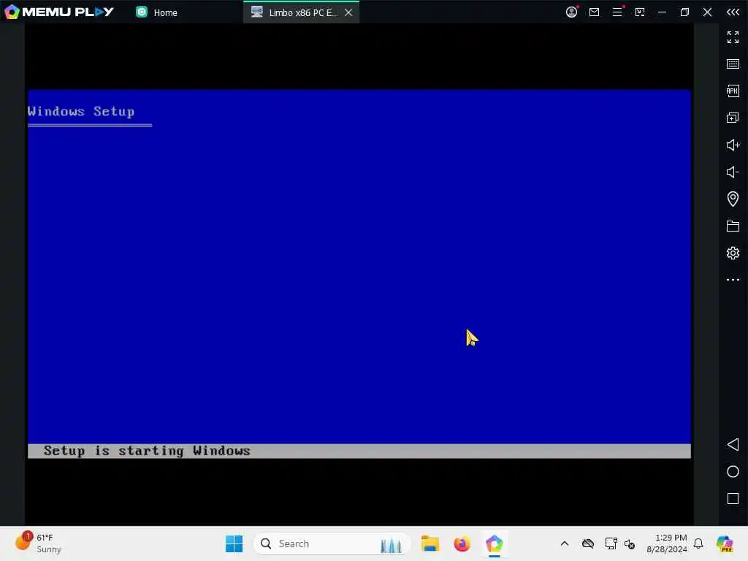Collapse the MEmu sidebar with triple chevron
This screenshot has height=561, width=748.
tap(733, 12)
